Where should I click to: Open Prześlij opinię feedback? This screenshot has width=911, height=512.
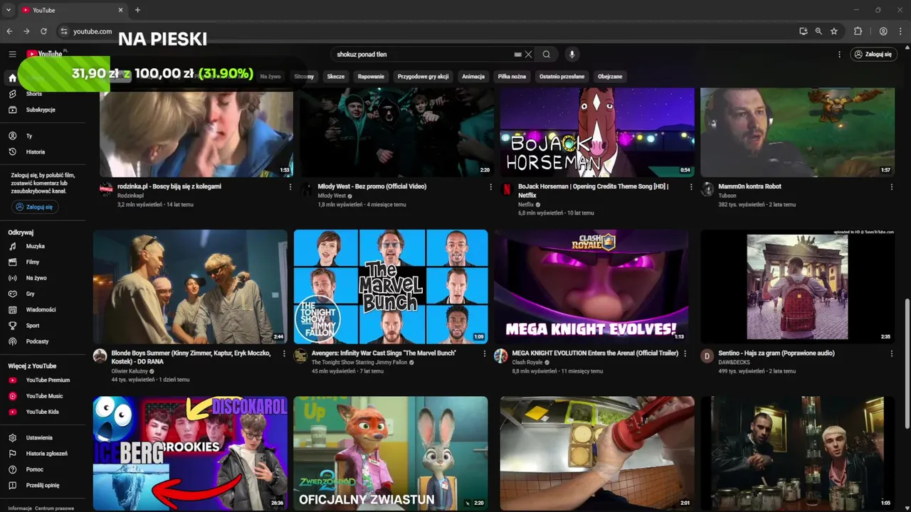point(43,485)
